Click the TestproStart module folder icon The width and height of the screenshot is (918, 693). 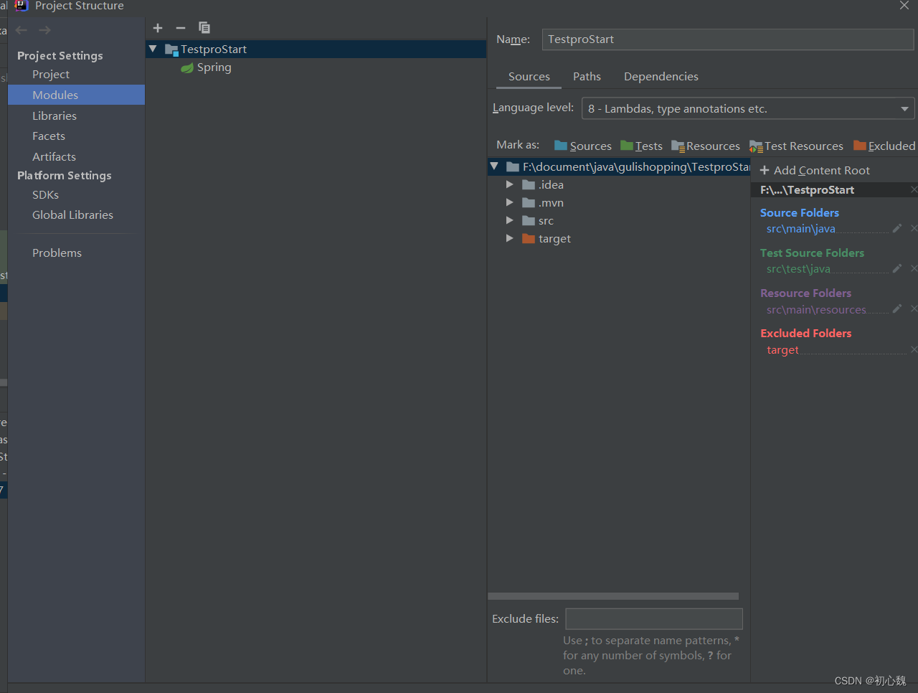pos(171,49)
